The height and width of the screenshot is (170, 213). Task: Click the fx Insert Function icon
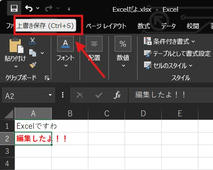pos(117,95)
